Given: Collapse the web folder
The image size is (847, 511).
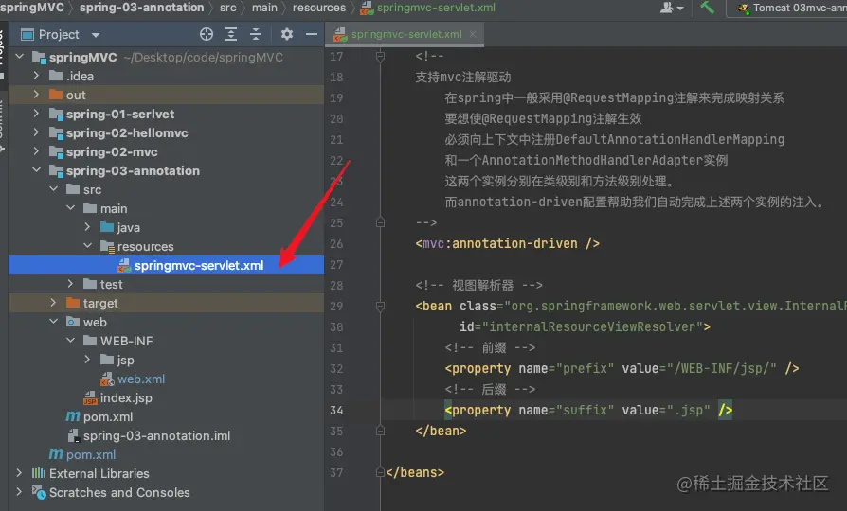Looking at the screenshot, I should click(x=53, y=322).
